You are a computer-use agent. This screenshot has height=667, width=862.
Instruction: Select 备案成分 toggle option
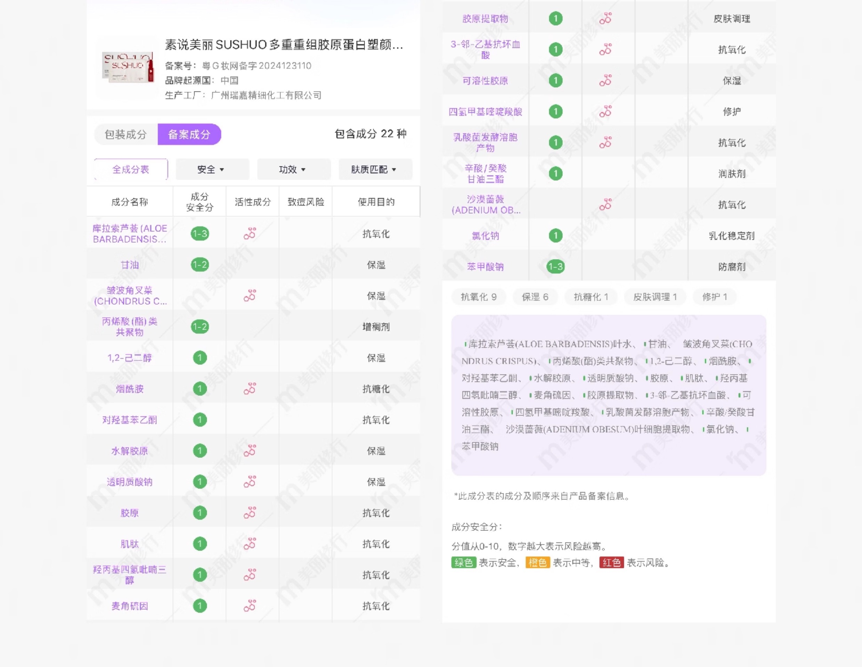click(x=189, y=134)
